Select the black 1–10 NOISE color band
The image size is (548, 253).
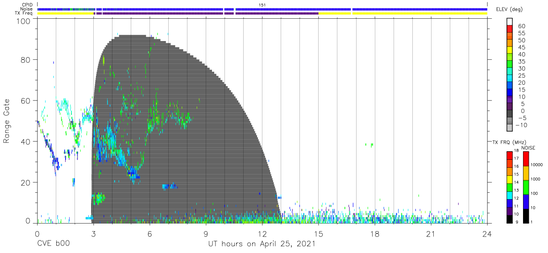click(x=526, y=216)
